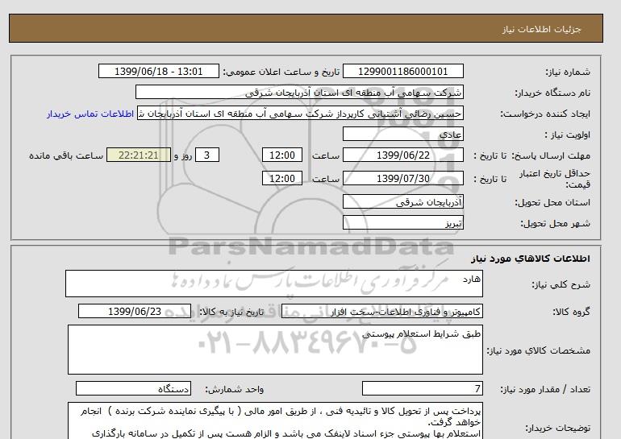Click the price validity time 12:00 field

tap(282, 178)
